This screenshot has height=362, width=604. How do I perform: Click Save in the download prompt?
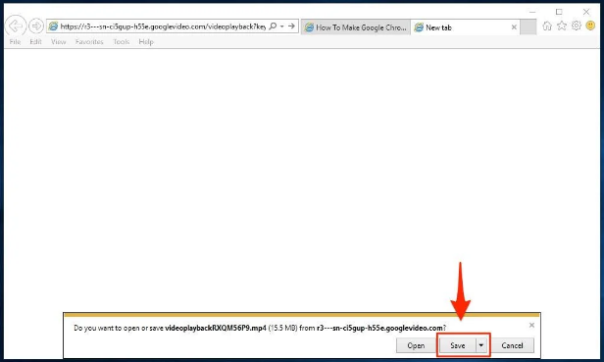(458, 345)
